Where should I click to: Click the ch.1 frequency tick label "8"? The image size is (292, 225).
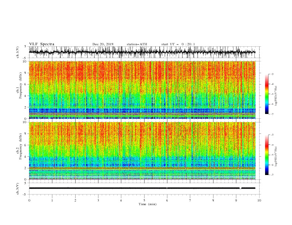26,73
